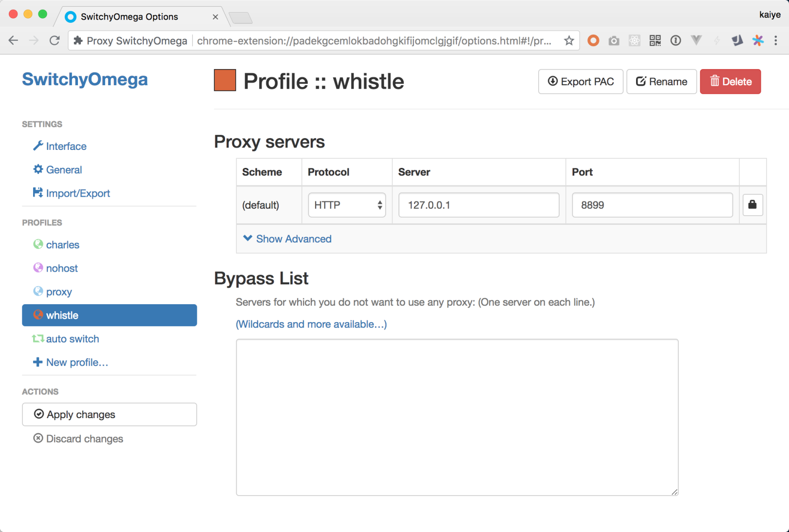789x532 pixels.
Task: Click the colorful asterisk extension icon
Action: click(758, 41)
